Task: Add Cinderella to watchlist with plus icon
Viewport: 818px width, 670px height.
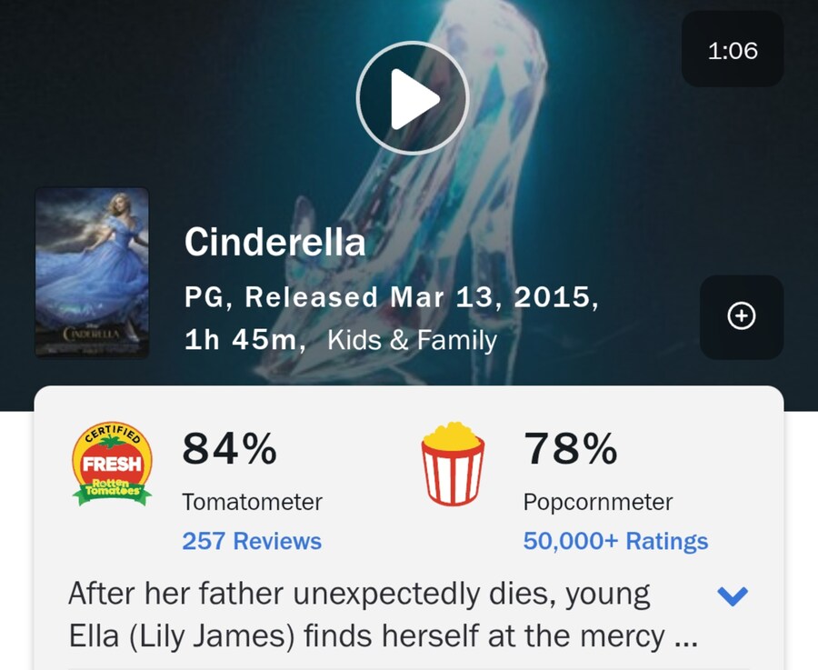Action: point(742,316)
